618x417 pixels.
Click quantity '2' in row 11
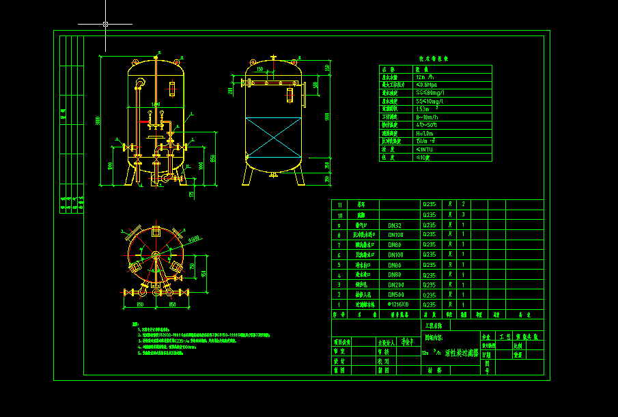click(464, 204)
